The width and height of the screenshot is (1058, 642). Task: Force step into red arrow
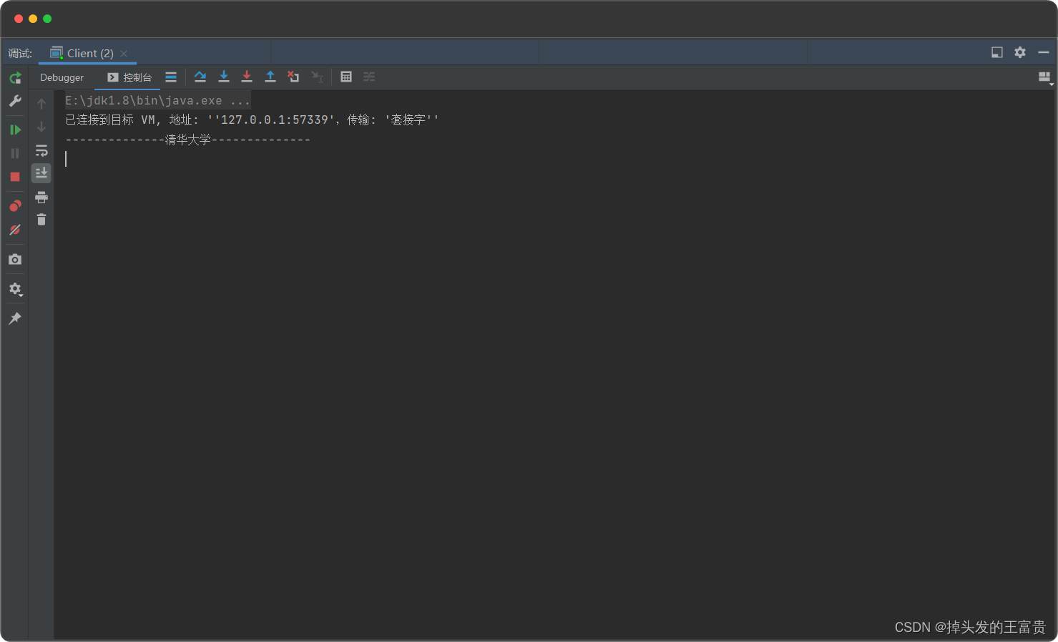[247, 77]
